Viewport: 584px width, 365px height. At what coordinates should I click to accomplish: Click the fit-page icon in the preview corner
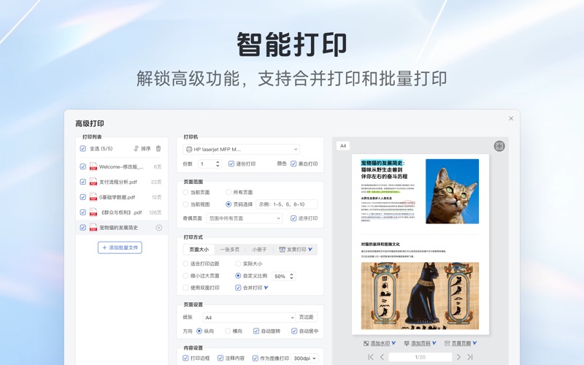click(x=499, y=146)
